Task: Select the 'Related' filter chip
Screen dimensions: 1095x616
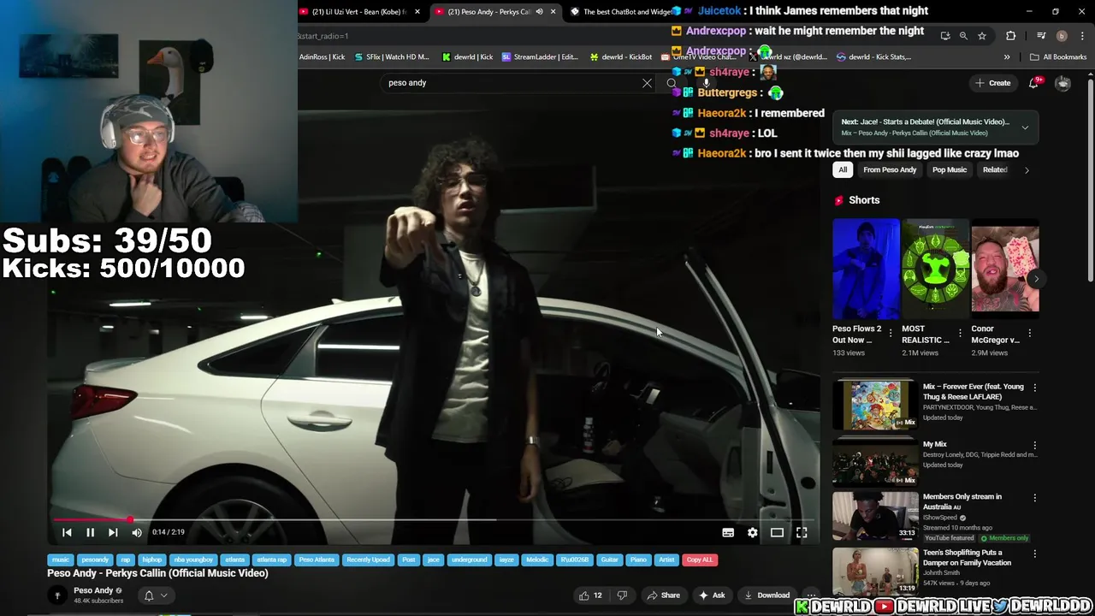Action: 995,169
